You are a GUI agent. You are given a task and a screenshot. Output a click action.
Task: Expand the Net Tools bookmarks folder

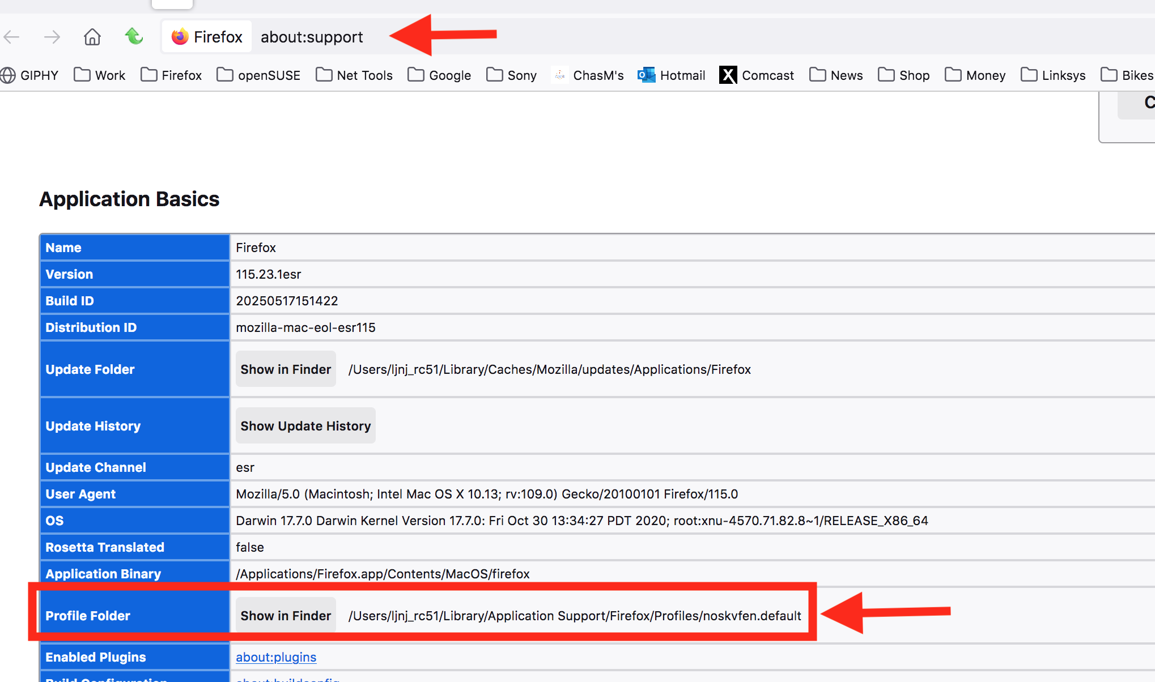(354, 75)
